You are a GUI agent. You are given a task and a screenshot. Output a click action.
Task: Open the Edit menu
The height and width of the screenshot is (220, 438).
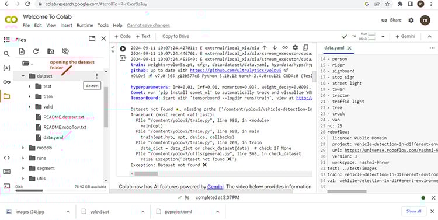38,26
